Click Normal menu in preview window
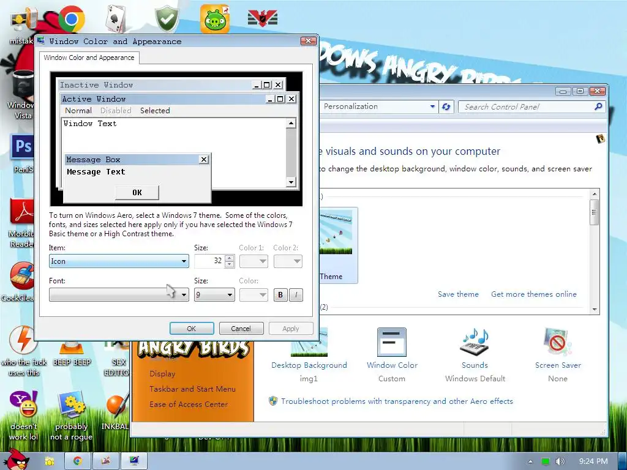Viewport: 627px width, 470px height. (78, 111)
